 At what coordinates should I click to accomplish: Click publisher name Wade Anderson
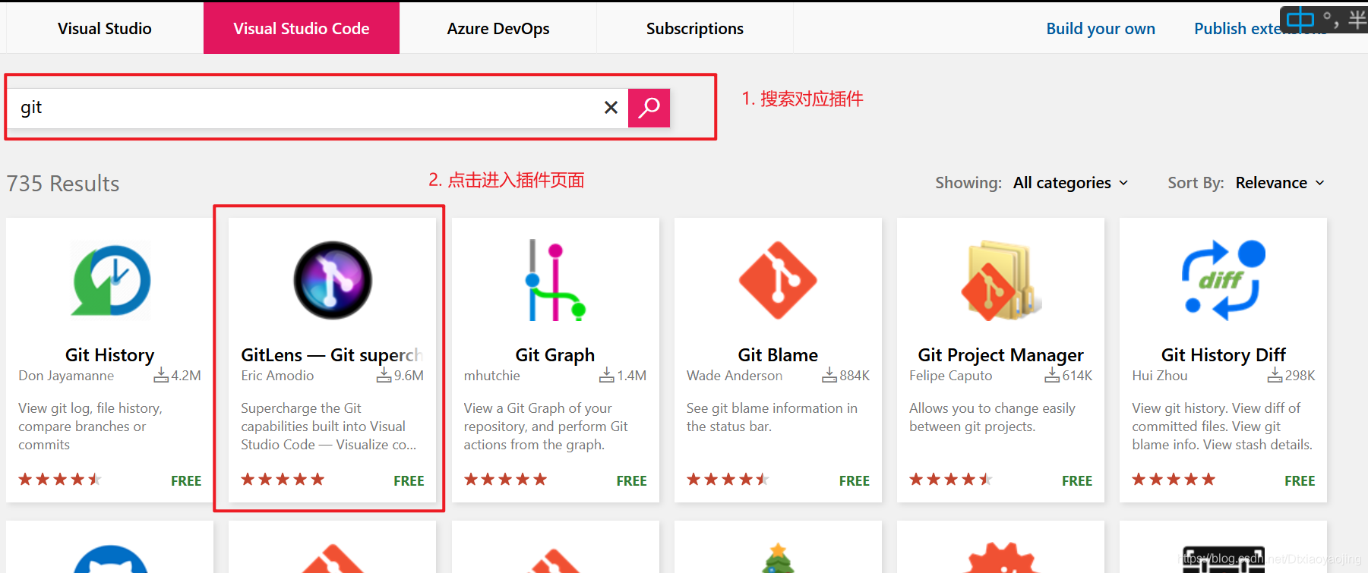click(x=735, y=376)
